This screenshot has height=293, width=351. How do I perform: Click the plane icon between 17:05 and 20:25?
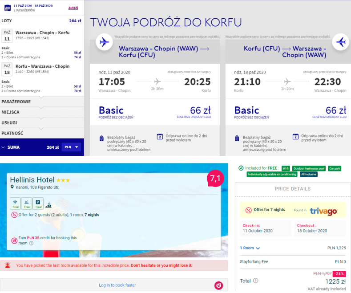coord(157,81)
